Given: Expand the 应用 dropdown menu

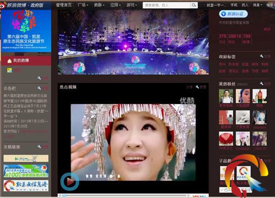Looking at the screenshot, I should pos(116,5).
